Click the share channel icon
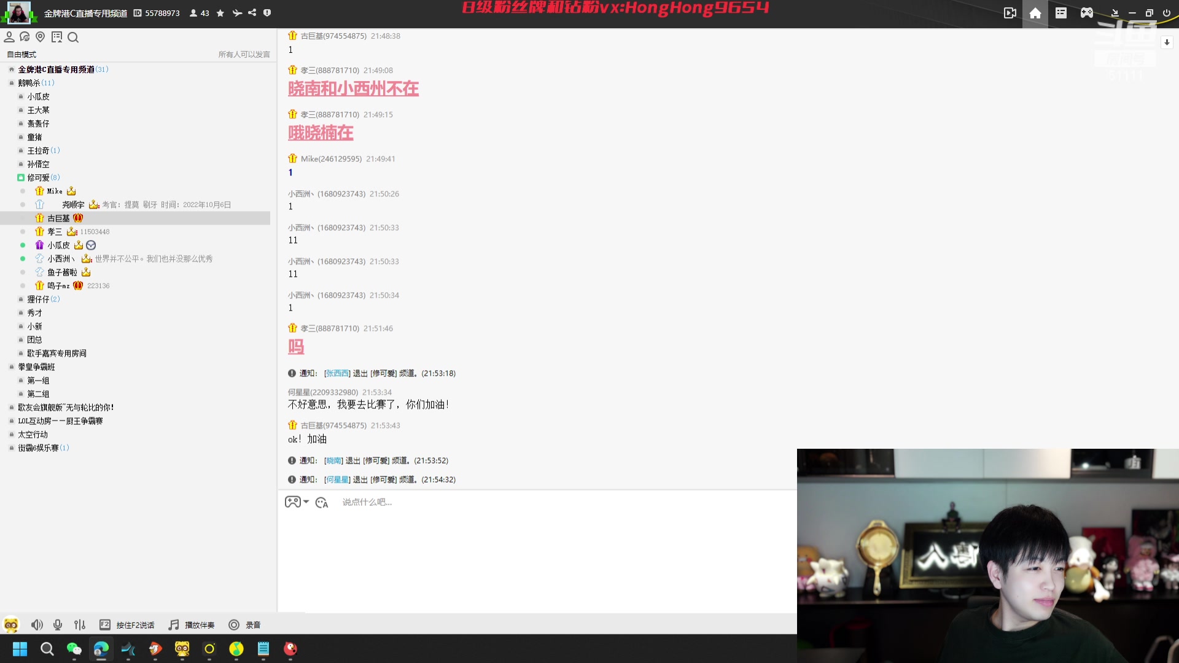The width and height of the screenshot is (1179, 663). pos(252,13)
